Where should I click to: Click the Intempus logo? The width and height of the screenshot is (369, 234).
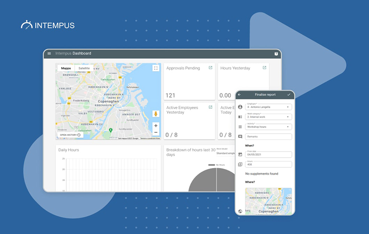point(48,25)
